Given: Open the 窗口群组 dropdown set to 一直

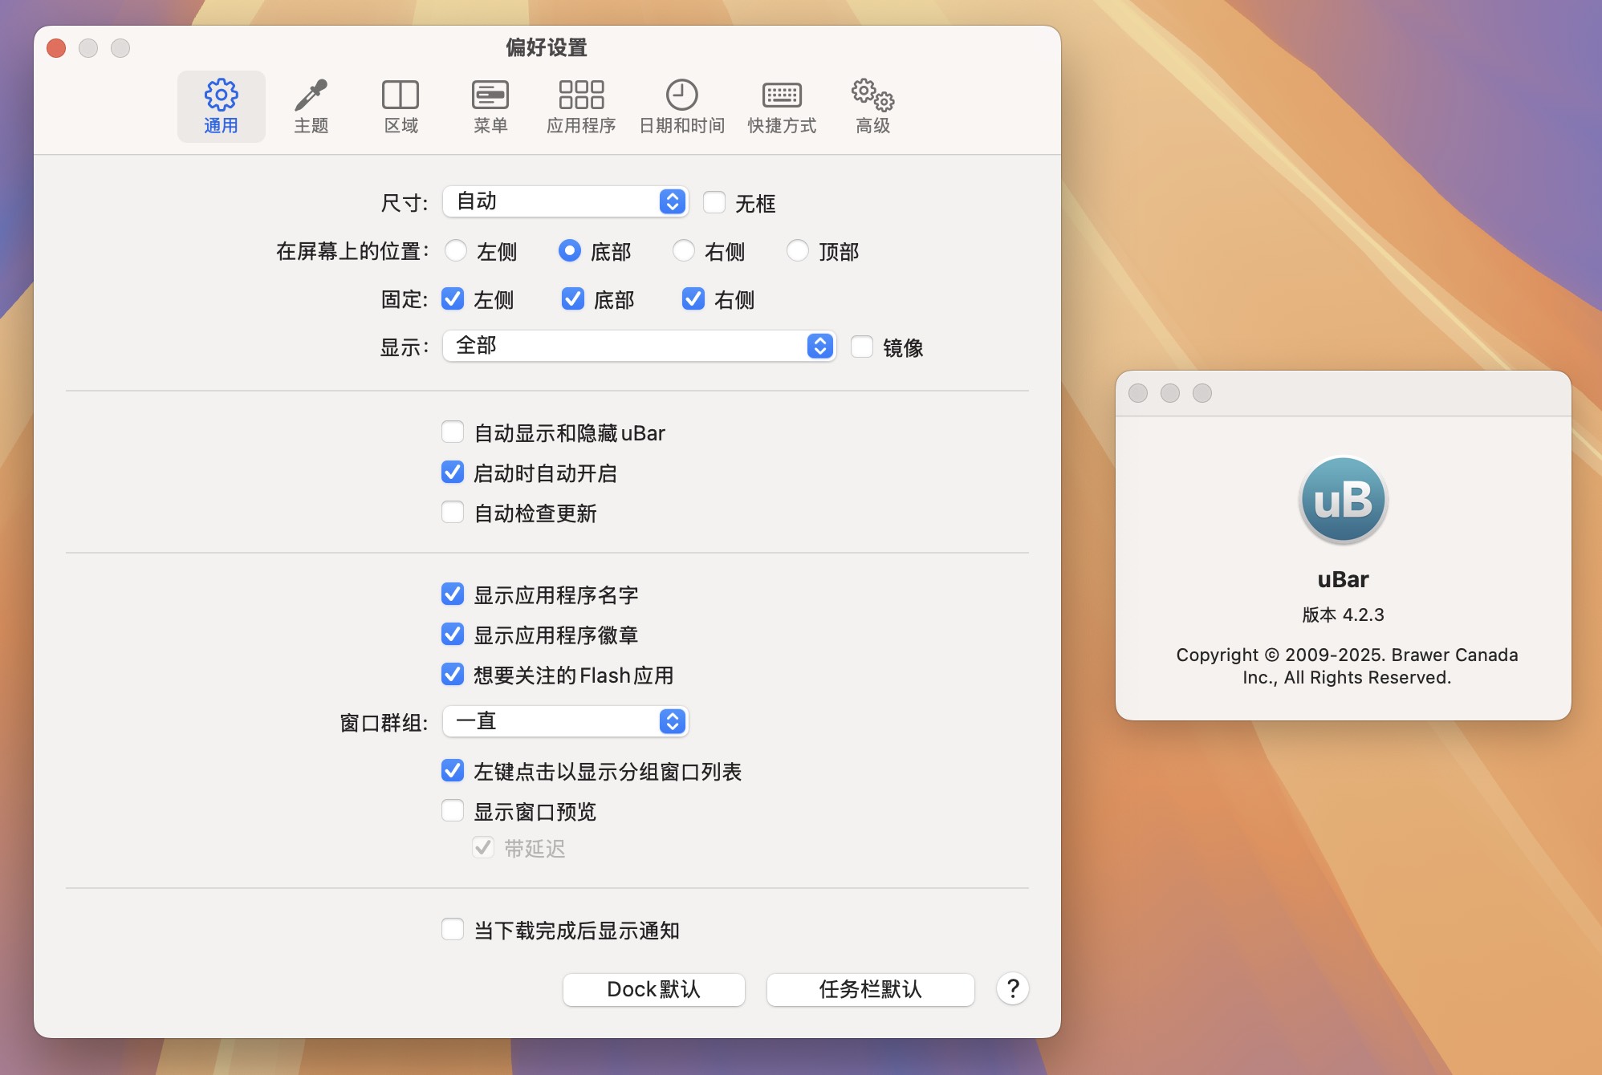Looking at the screenshot, I should 565,721.
